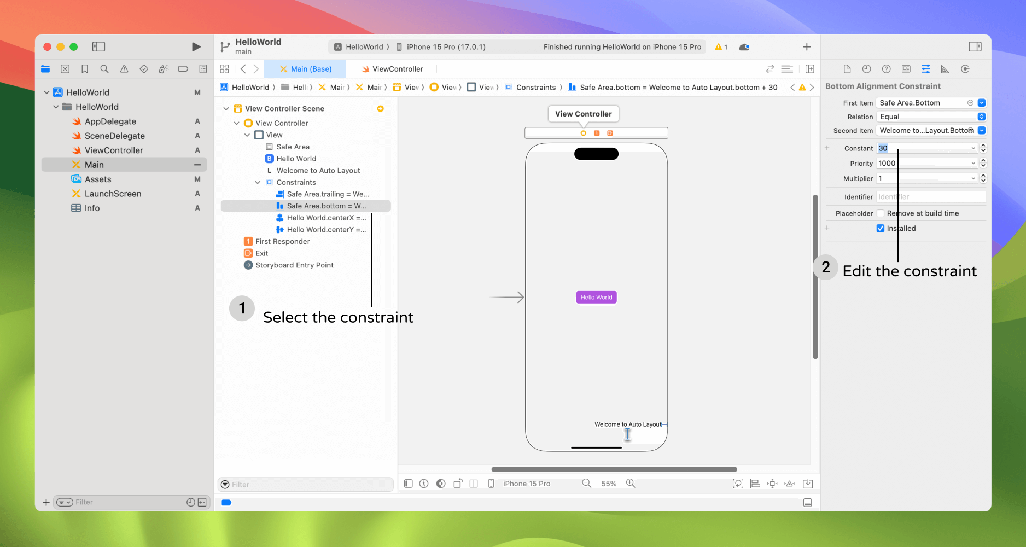
Task: Open the Find navigator magnifier icon
Action: pos(104,69)
